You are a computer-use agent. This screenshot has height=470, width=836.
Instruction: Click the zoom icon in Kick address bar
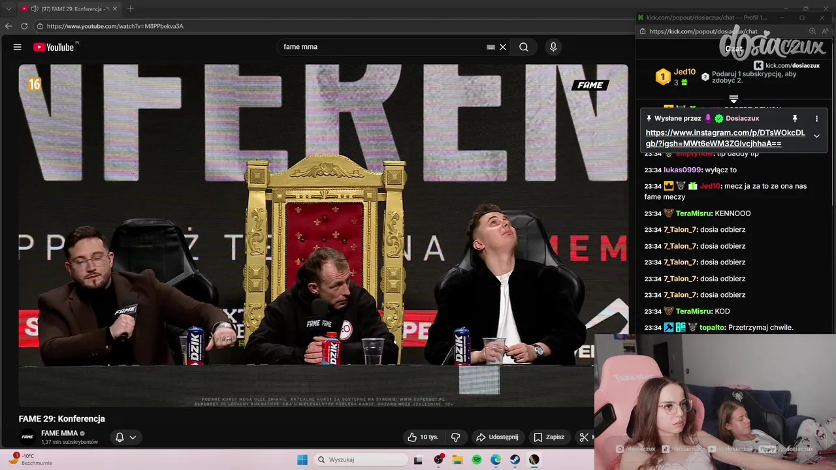pyautogui.click(x=812, y=31)
